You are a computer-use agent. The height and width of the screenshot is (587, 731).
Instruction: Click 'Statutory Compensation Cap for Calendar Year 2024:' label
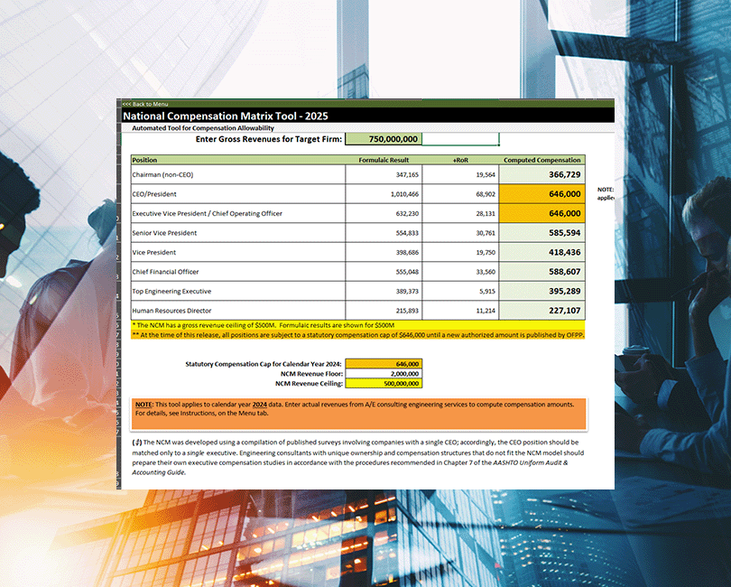pyautogui.click(x=264, y=364)
